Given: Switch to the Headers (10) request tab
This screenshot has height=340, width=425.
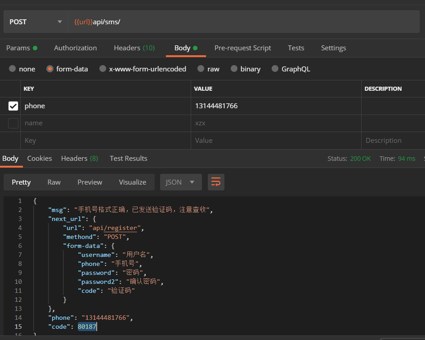Looking at the screenshot, I should (134, 48).
